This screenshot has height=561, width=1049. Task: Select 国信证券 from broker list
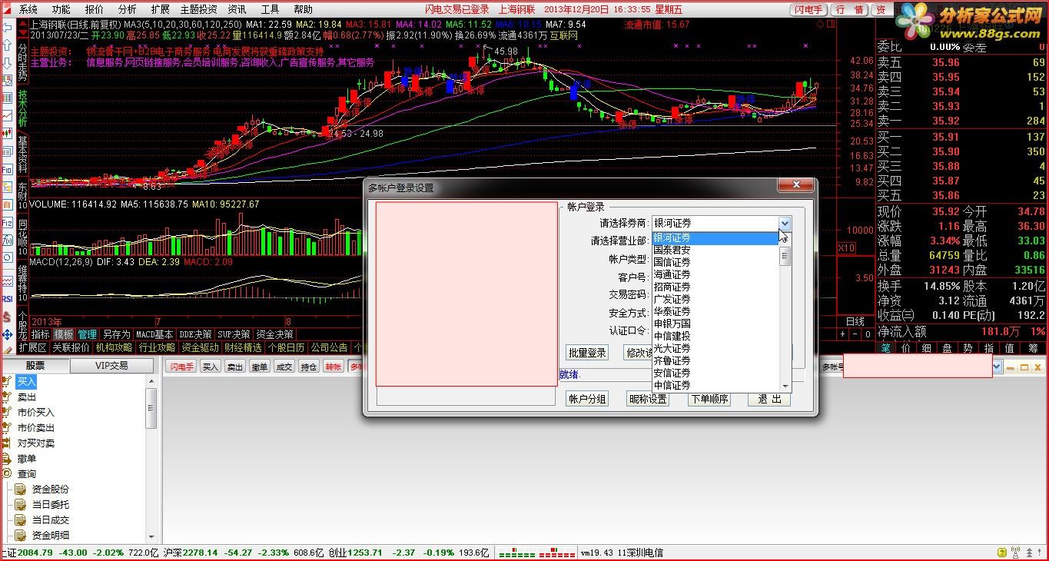(x=672, y=262)
